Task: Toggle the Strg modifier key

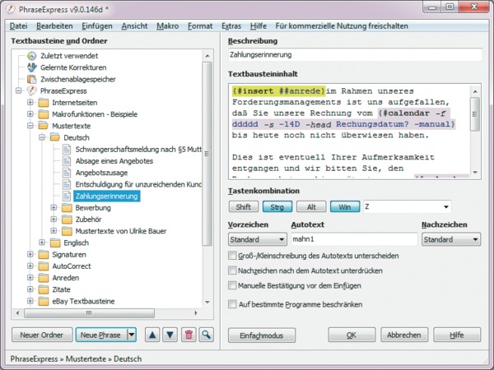Action: pyautogui.click(x=277, y=206)
